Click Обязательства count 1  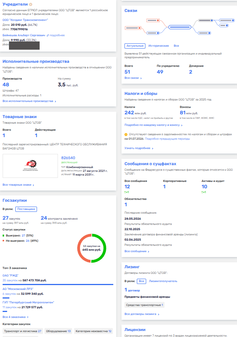126,204
